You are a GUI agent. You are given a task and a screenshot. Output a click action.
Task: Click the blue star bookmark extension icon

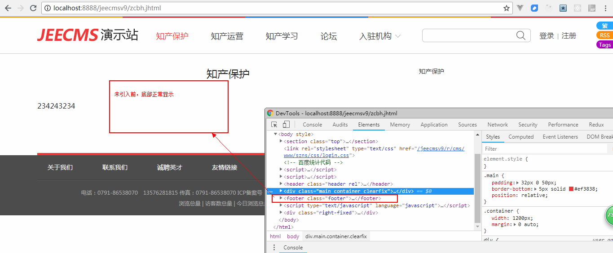point(563,8)
